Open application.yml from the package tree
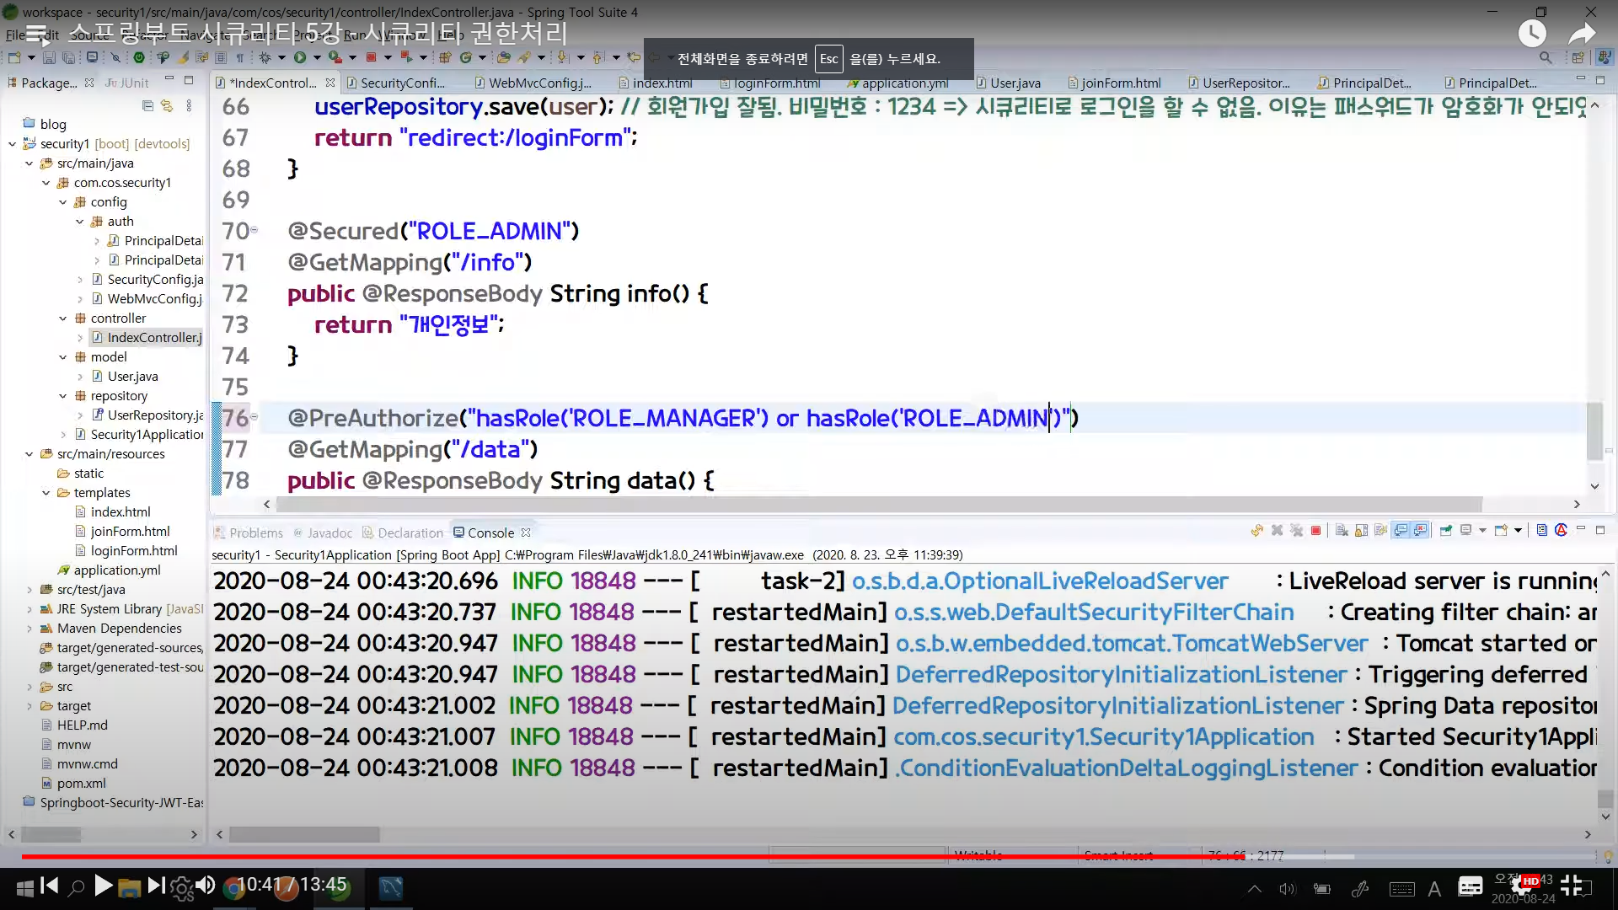The height and width of the screenshot is (910, 1618). click(x=116, y=570)
